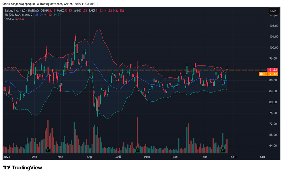Image resolution: width=283 pixels, height=175 pixels.
Task: Click the 88,00 price scale value
Action: (273, 80)
